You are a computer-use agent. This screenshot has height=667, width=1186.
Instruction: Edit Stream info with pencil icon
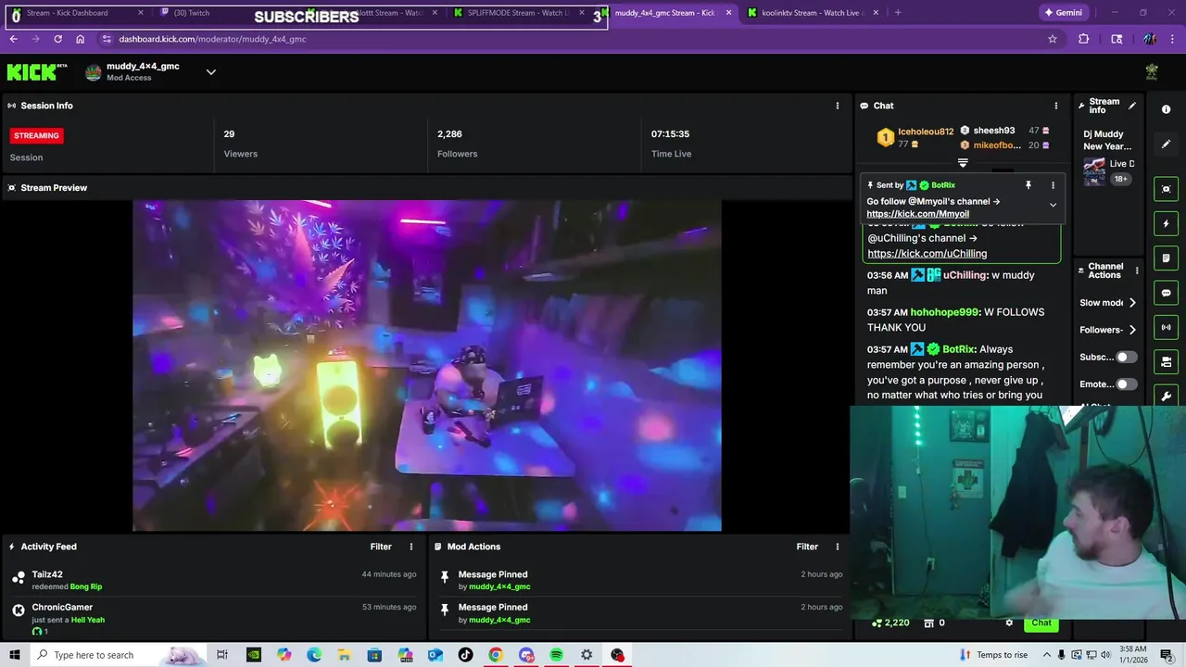tap(1132, 106)
